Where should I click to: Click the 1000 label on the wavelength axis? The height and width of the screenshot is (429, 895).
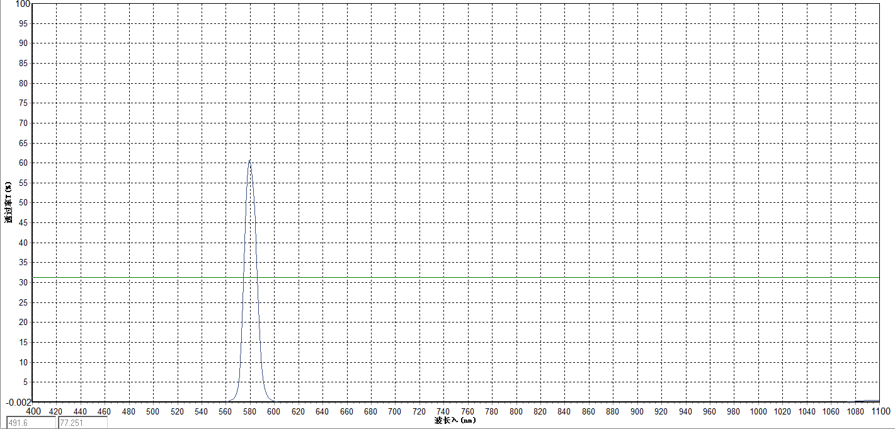(758, 411)
